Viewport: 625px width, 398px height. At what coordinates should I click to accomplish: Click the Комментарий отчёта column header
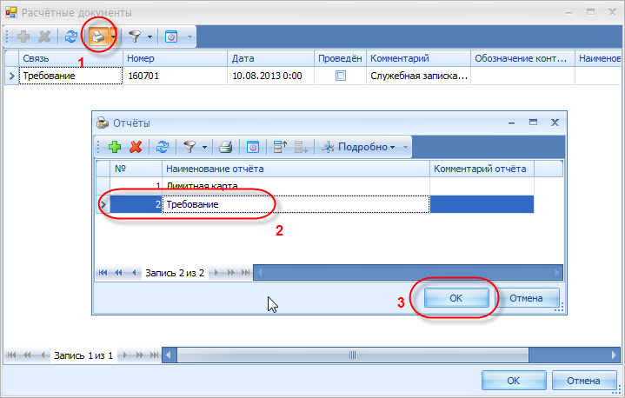point(482,169)
